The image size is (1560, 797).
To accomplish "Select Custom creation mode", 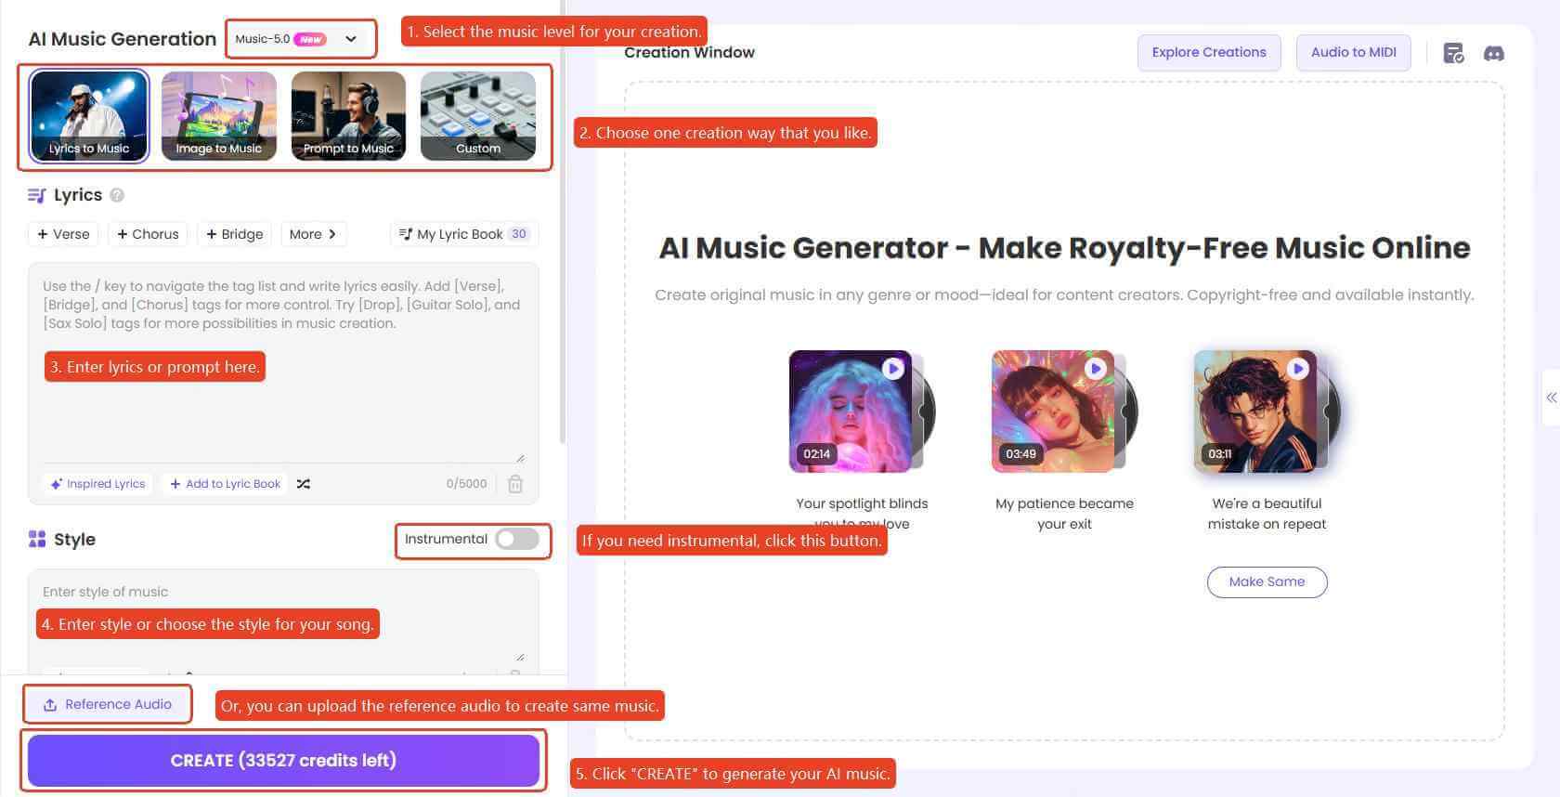I will [x=478, y=116].
